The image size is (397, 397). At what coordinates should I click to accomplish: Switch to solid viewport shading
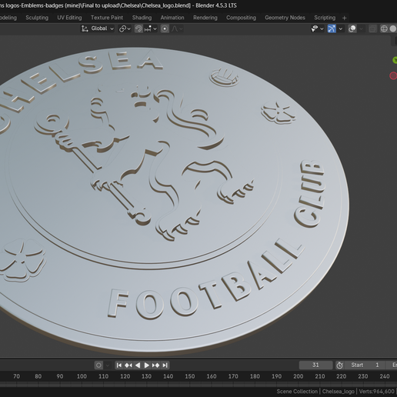click(393, 28)
